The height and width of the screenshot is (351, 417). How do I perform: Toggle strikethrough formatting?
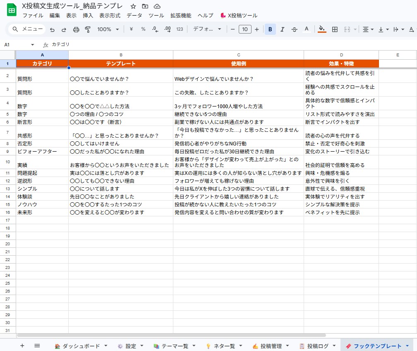point(295,29)
